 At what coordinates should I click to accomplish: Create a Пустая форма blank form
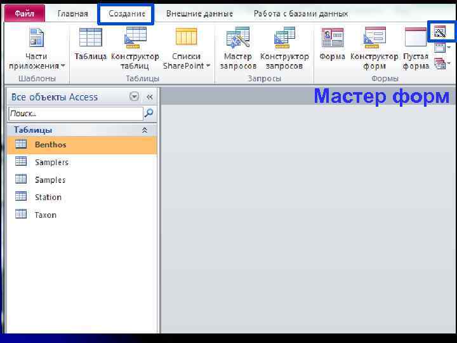coord(416,48)
